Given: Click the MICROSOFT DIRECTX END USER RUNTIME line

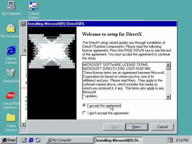Looking at the screenshot, I should pos(117,69).
